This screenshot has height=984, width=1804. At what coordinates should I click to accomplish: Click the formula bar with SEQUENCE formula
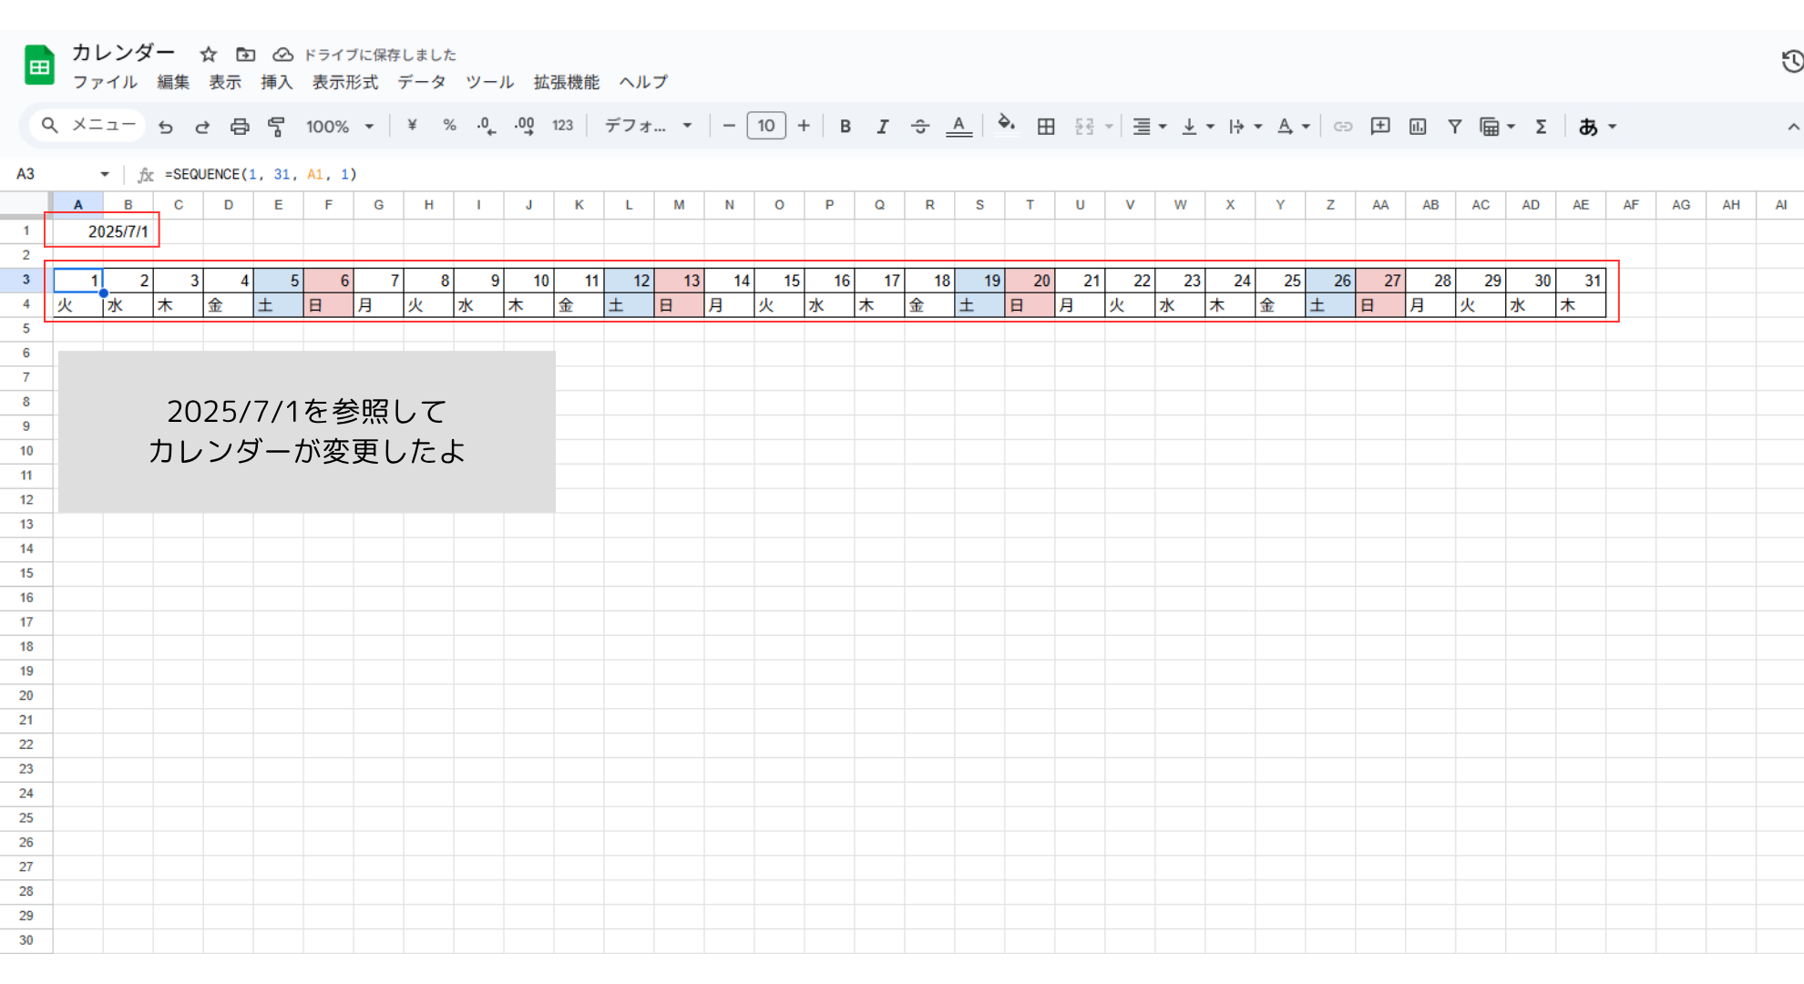tap(975, 174)
